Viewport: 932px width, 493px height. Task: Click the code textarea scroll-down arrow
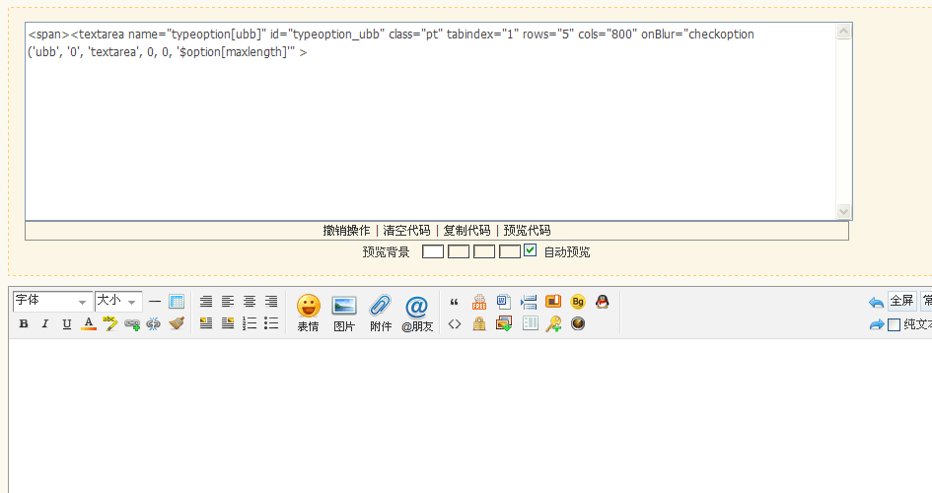[843, 211]
